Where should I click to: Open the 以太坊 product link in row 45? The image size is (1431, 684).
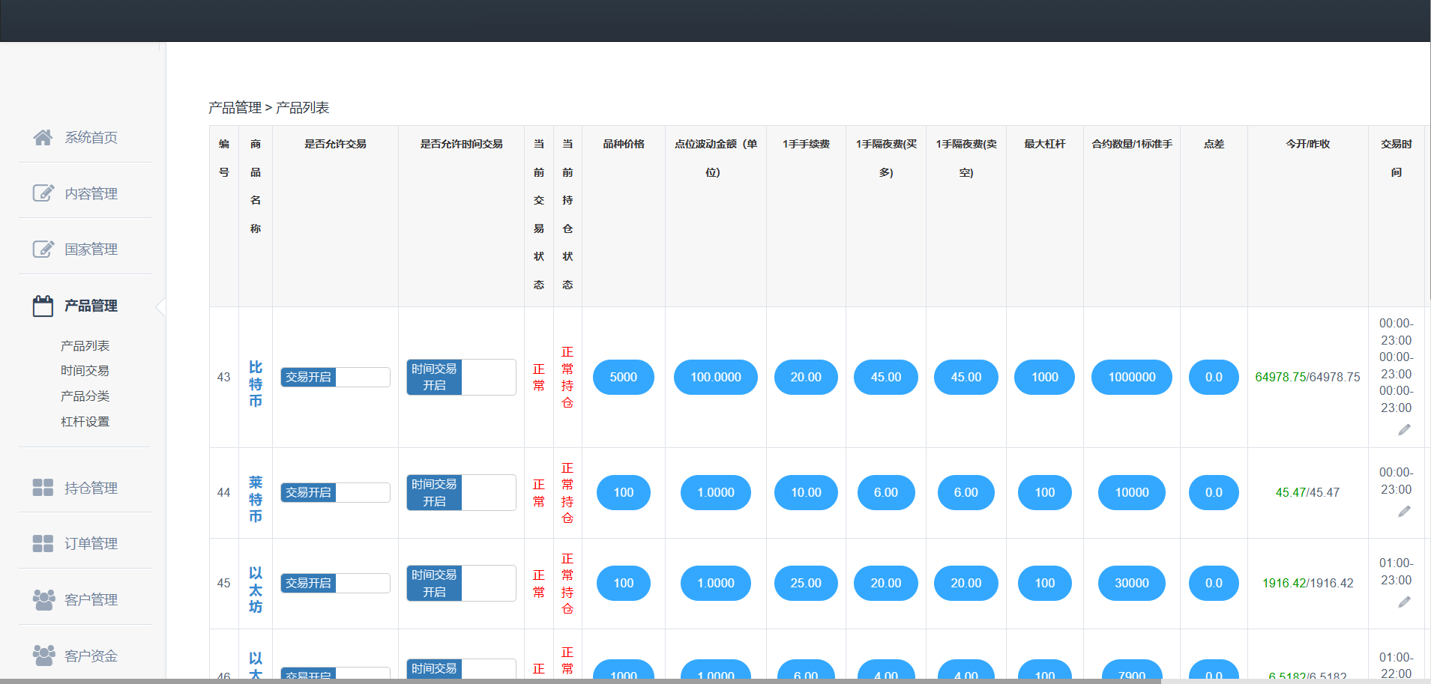tap(256, 590)
